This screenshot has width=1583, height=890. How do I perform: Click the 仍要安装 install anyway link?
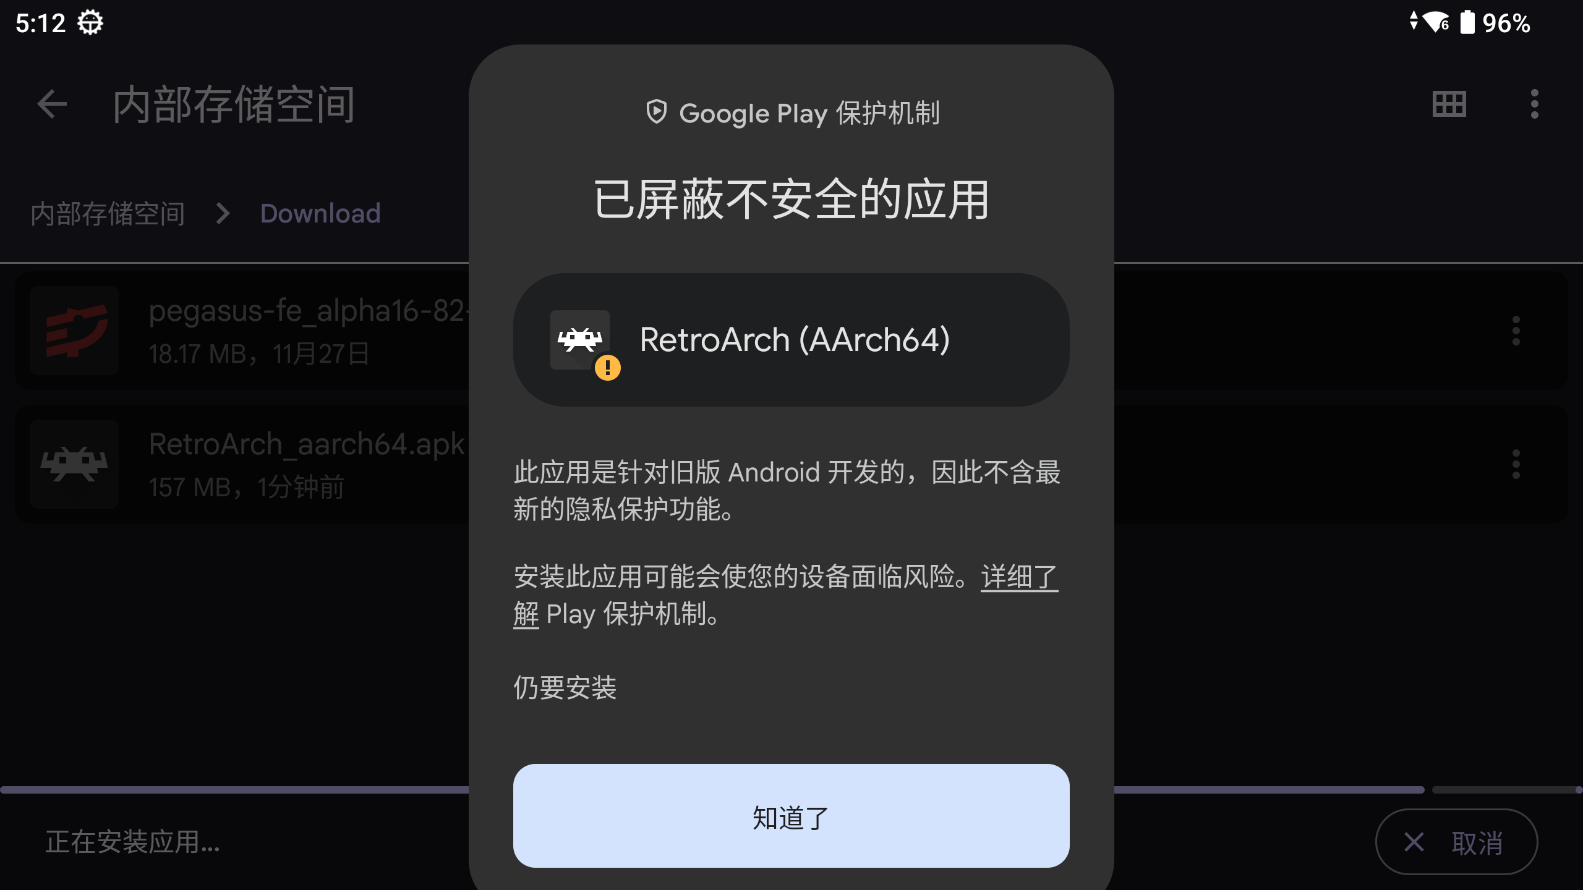(x=565, y=685)
